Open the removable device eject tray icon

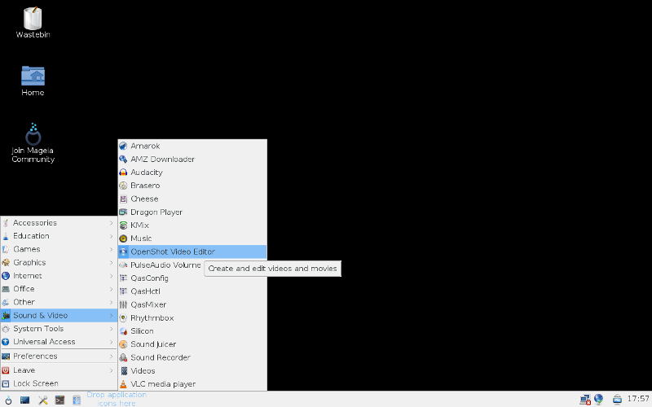[x=618, y=400]
